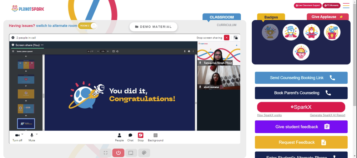Click "switch to alternate room" link
The height and width of the screenshot is (158, 357).
[x=56, y=26]
